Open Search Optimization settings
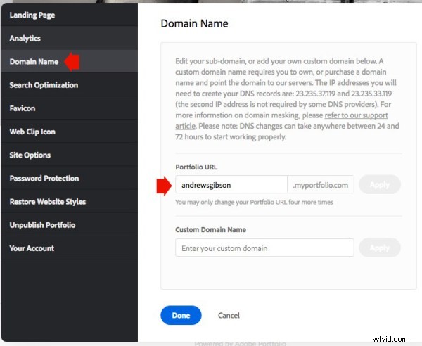The height and width of the screenshot is (346, 422). (x=44, y=85)
